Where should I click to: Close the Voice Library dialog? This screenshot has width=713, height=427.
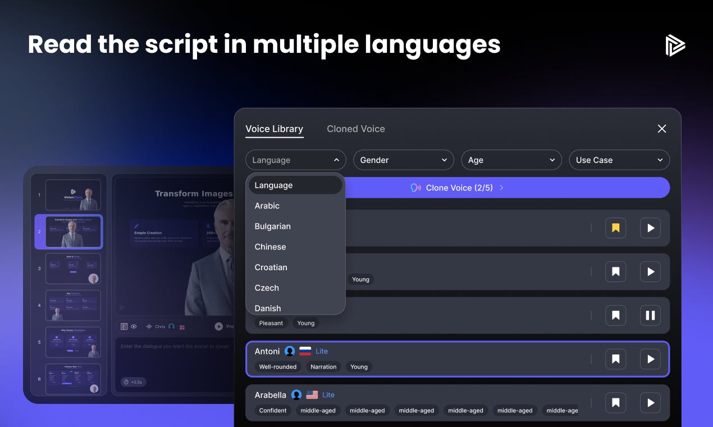662,129
